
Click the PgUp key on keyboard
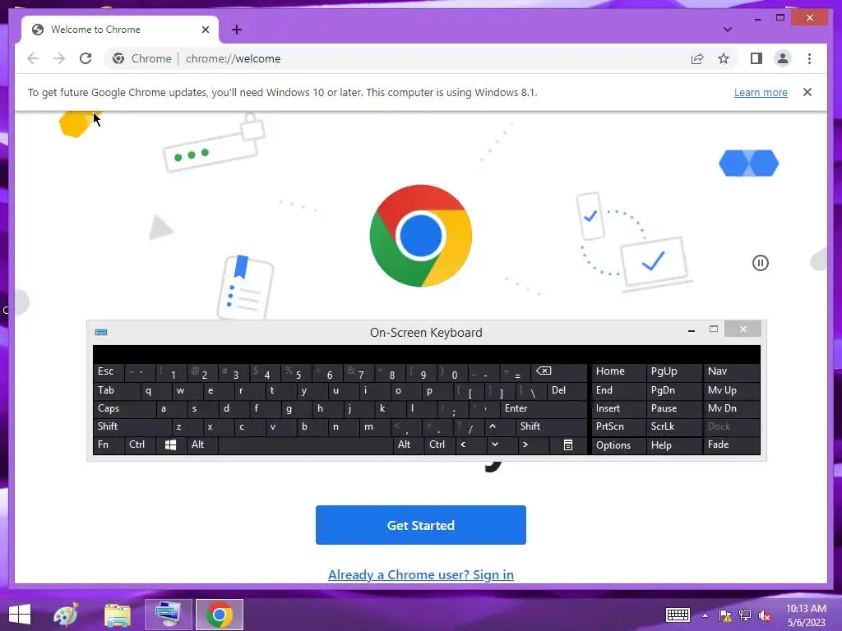673,372
